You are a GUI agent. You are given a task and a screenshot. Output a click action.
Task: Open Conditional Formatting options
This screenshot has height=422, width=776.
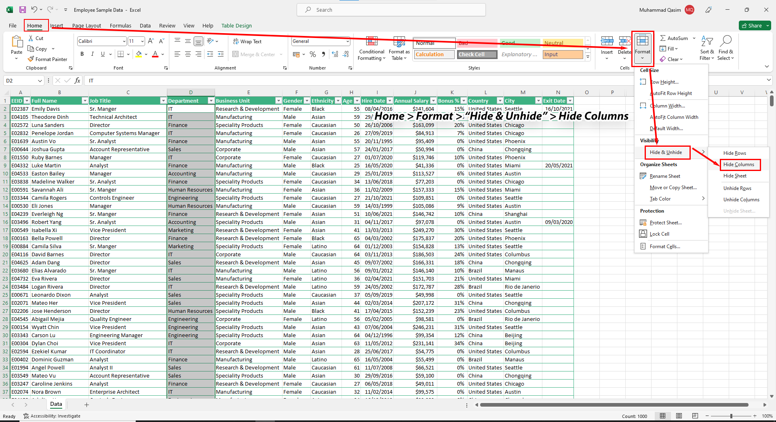(371, 49)
